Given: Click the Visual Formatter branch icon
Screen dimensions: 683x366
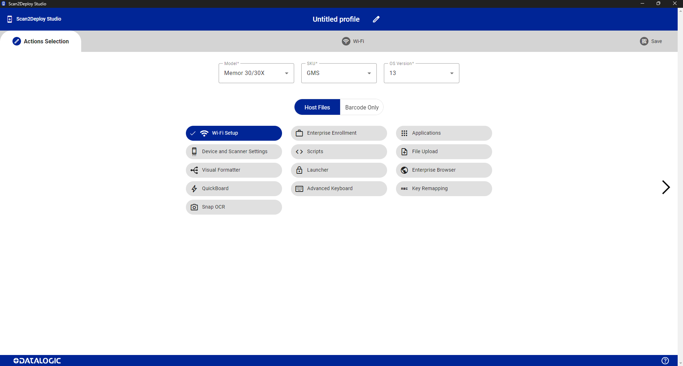Looking at the screenshot, I should coord(194,170).
